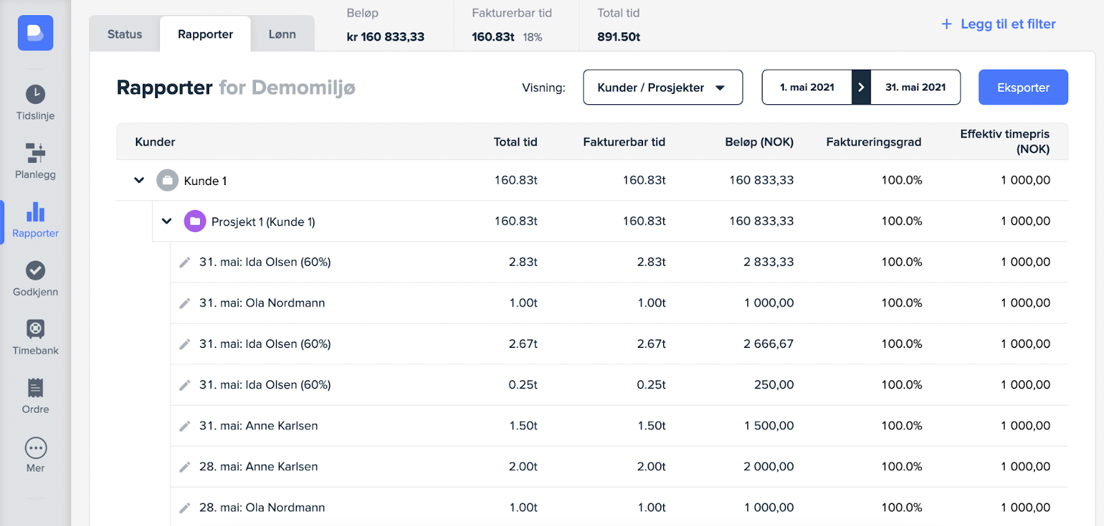Viewport: 1104px width, 526px height.
Task: Pick end date 31. mai 2021
Action: pos(916,87)
